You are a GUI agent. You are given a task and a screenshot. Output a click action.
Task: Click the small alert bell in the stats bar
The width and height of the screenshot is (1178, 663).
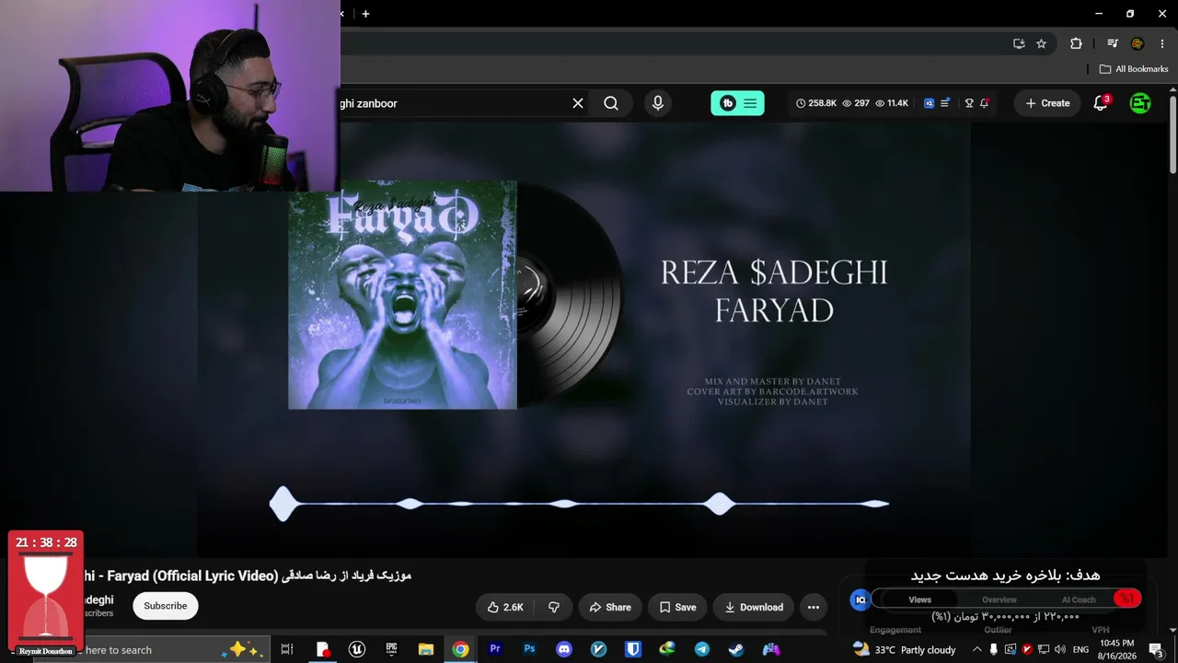(x=984, y=103)
